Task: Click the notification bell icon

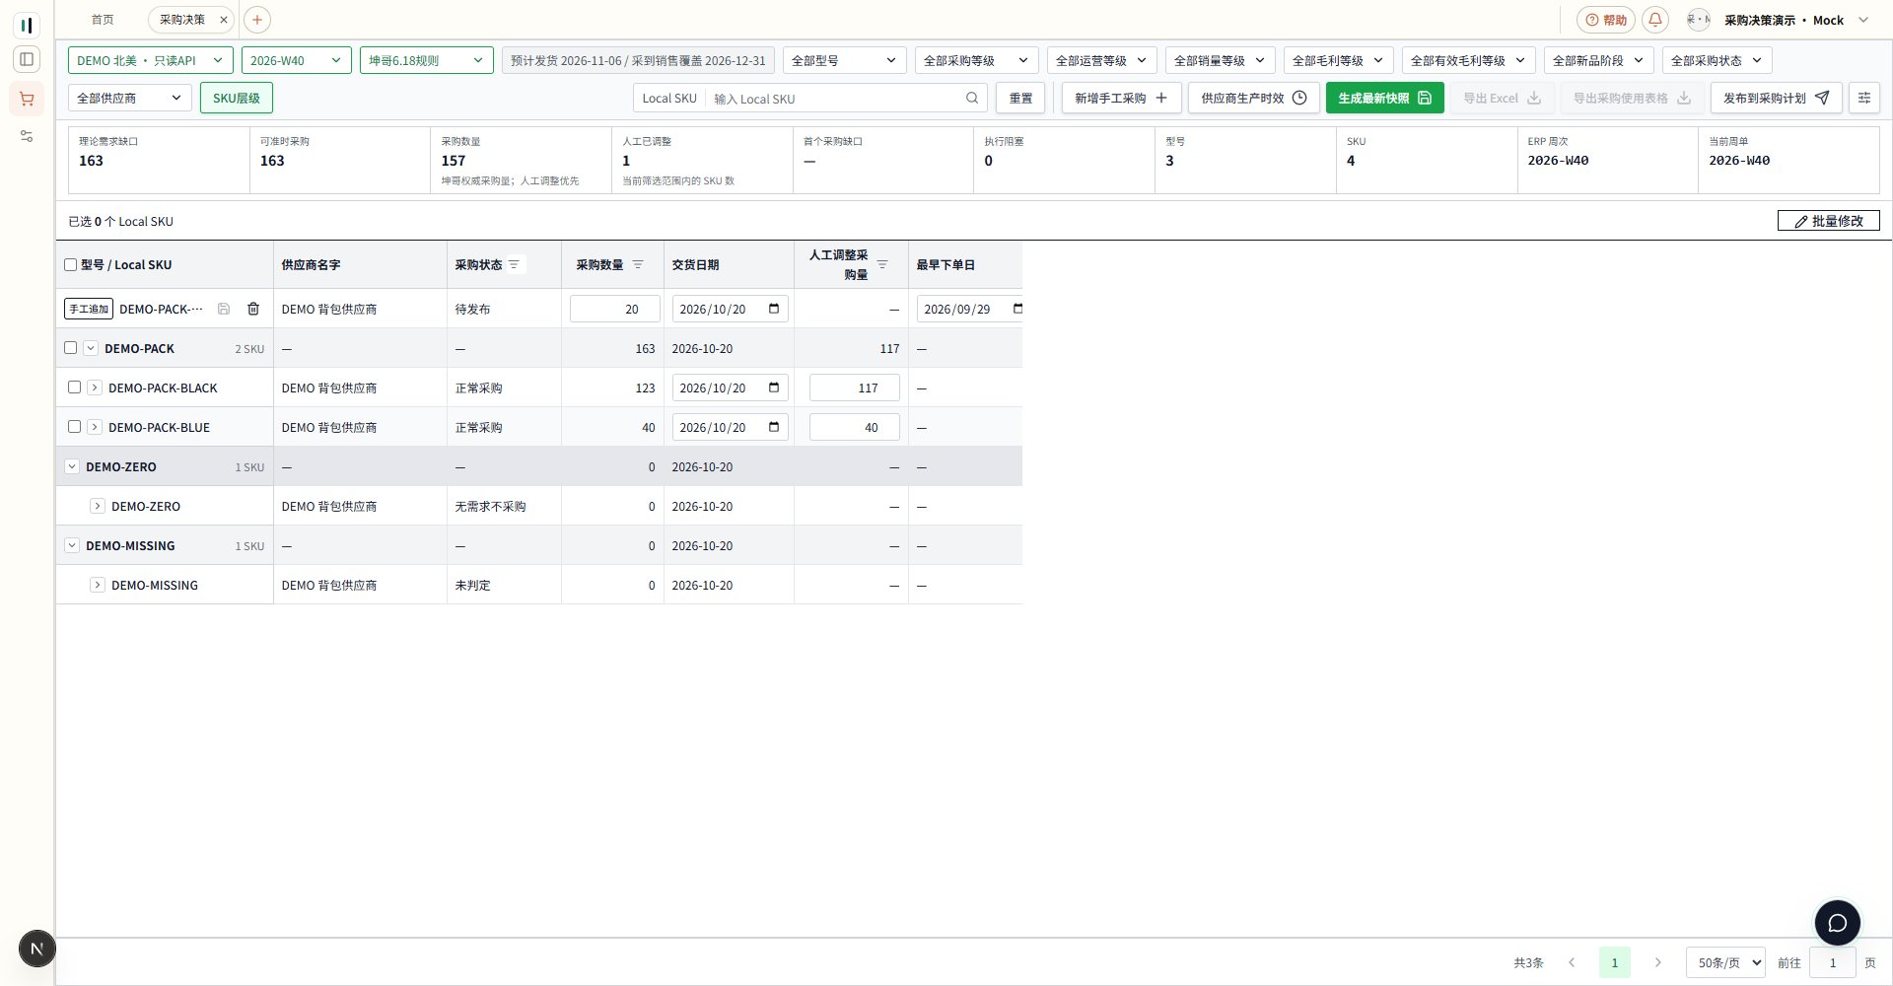Action: (1655, 20)
